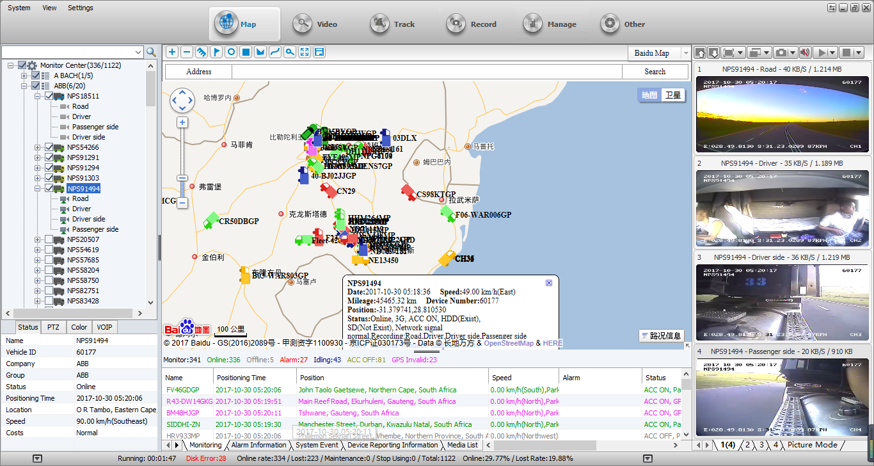Open the Baidu Map provider dropdown
The width and height of the screenshot is (874, 466).
686,53
